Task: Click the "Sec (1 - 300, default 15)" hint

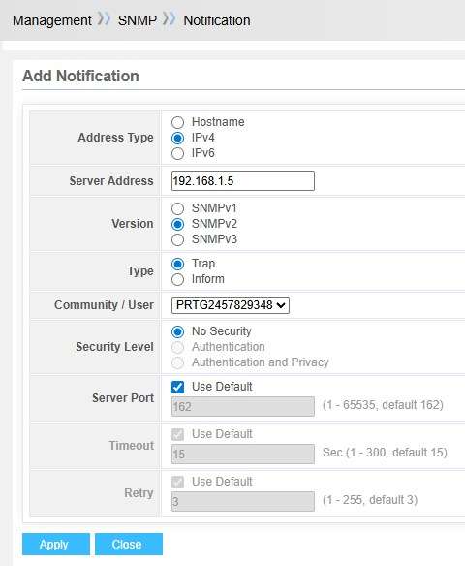Action: (x=385, y=453)
